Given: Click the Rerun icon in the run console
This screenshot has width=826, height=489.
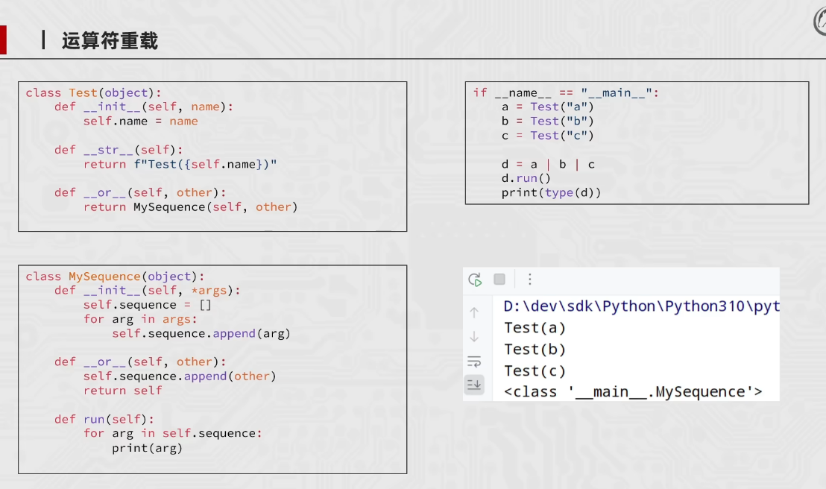Looking at the screenshot, I should point(475,280).
